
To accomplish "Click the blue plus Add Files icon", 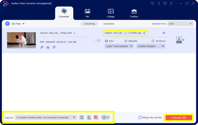I will click(x=8, y=24).
